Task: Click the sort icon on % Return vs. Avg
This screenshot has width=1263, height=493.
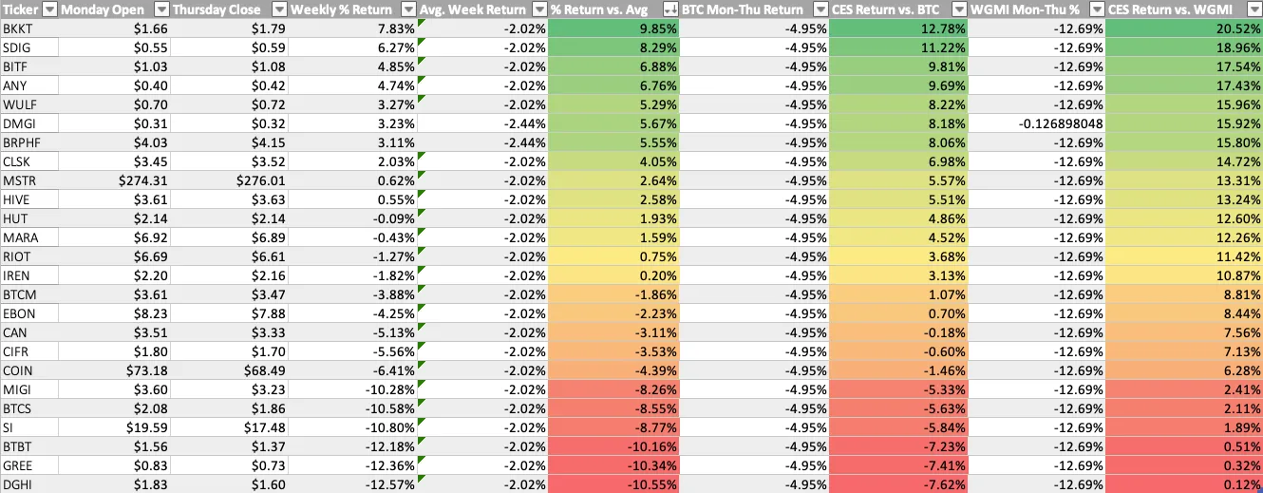Action: tap(670, 9)
